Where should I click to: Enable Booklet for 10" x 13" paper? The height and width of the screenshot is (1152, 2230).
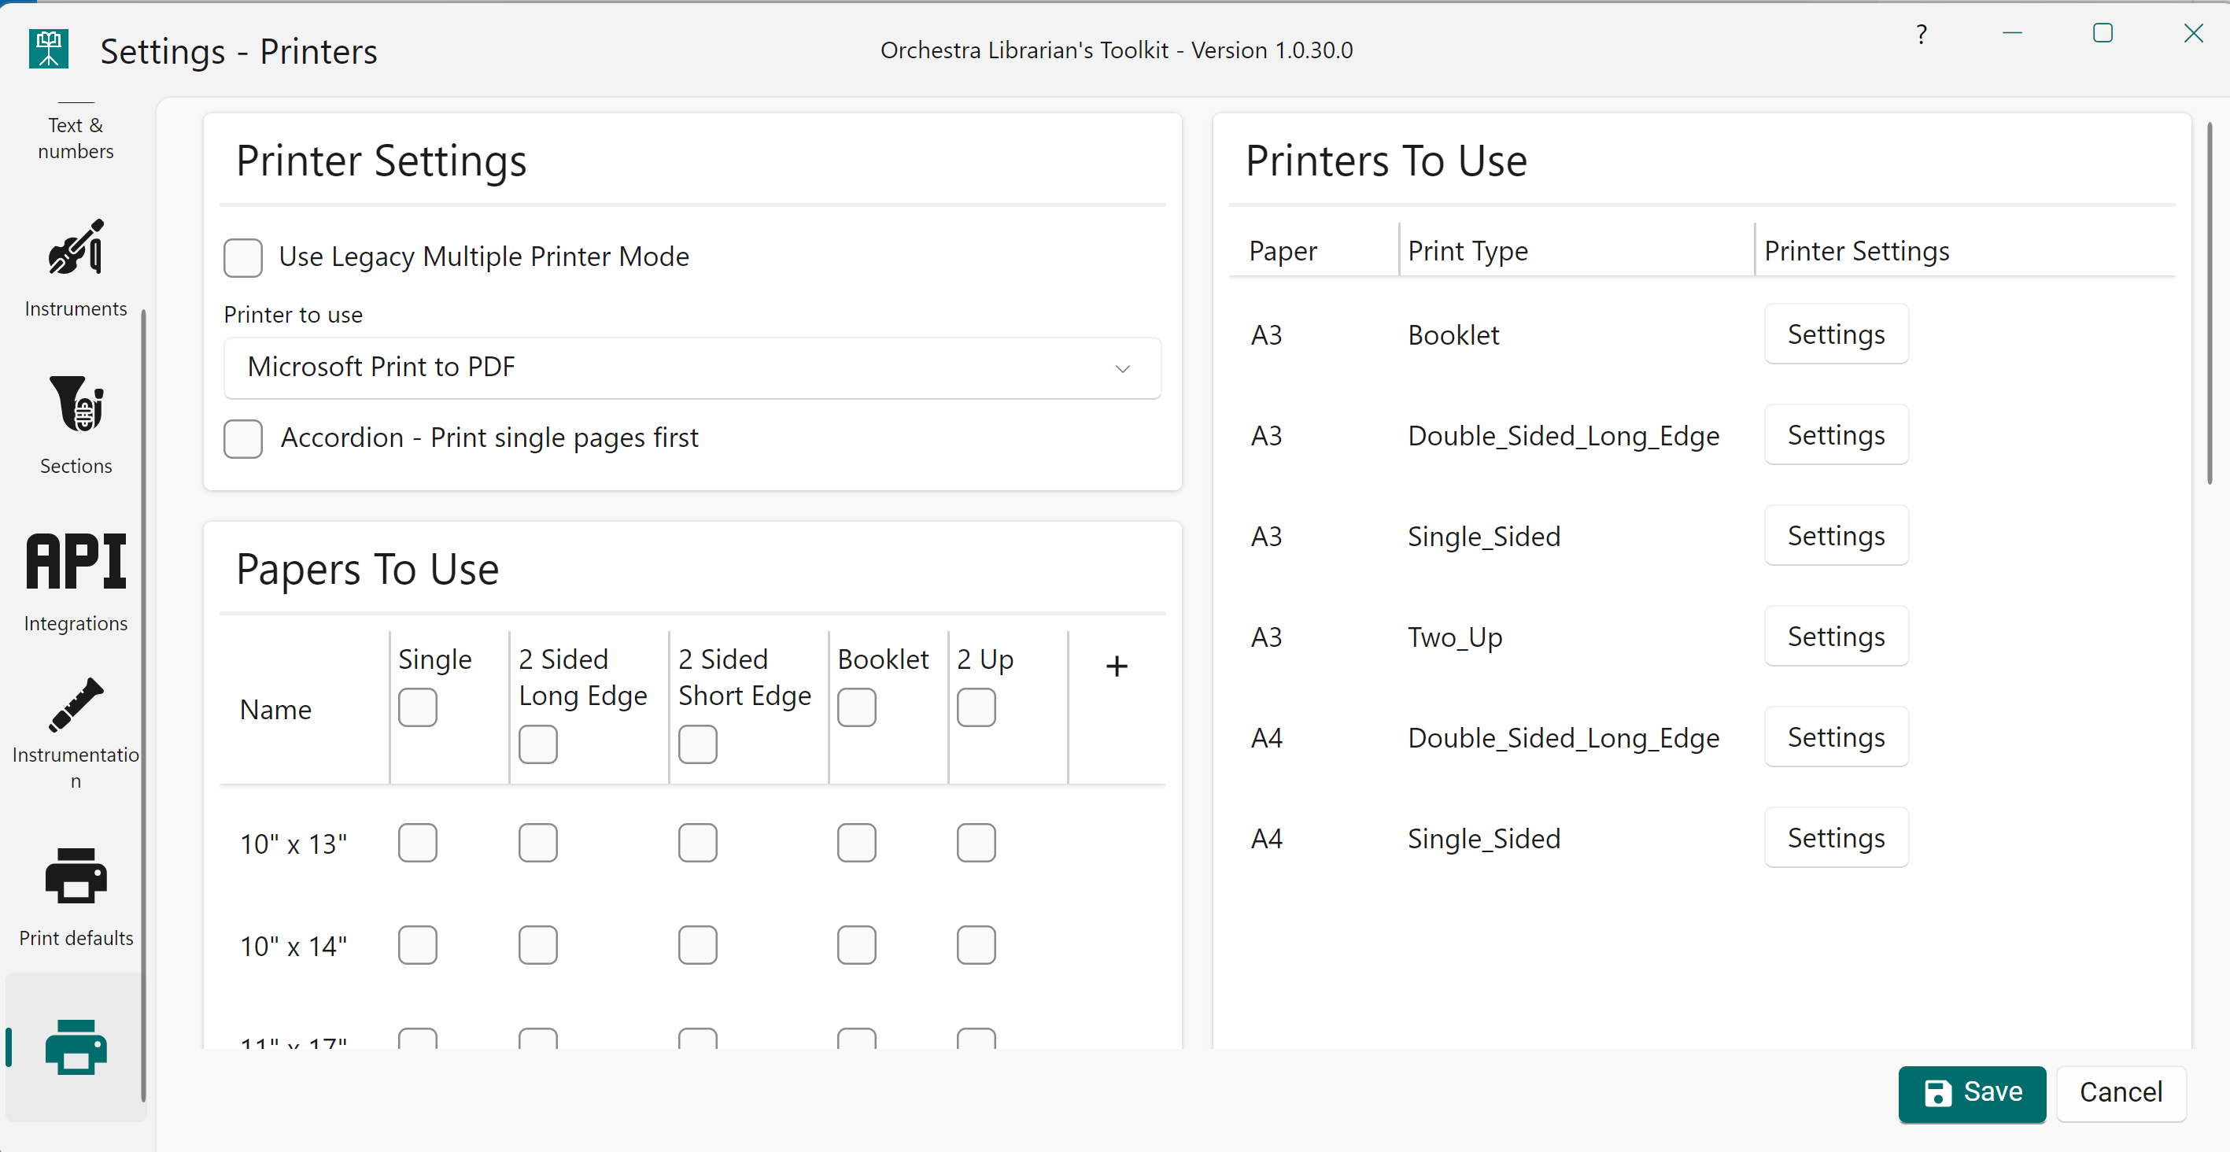[x=856, y=842]
